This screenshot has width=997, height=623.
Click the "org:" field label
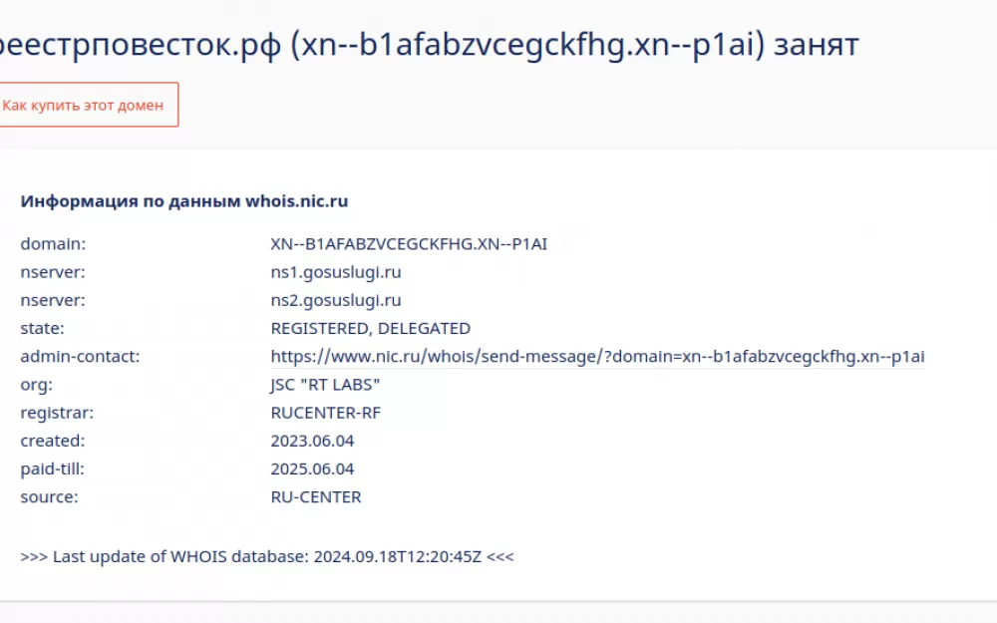pos(36,385)
